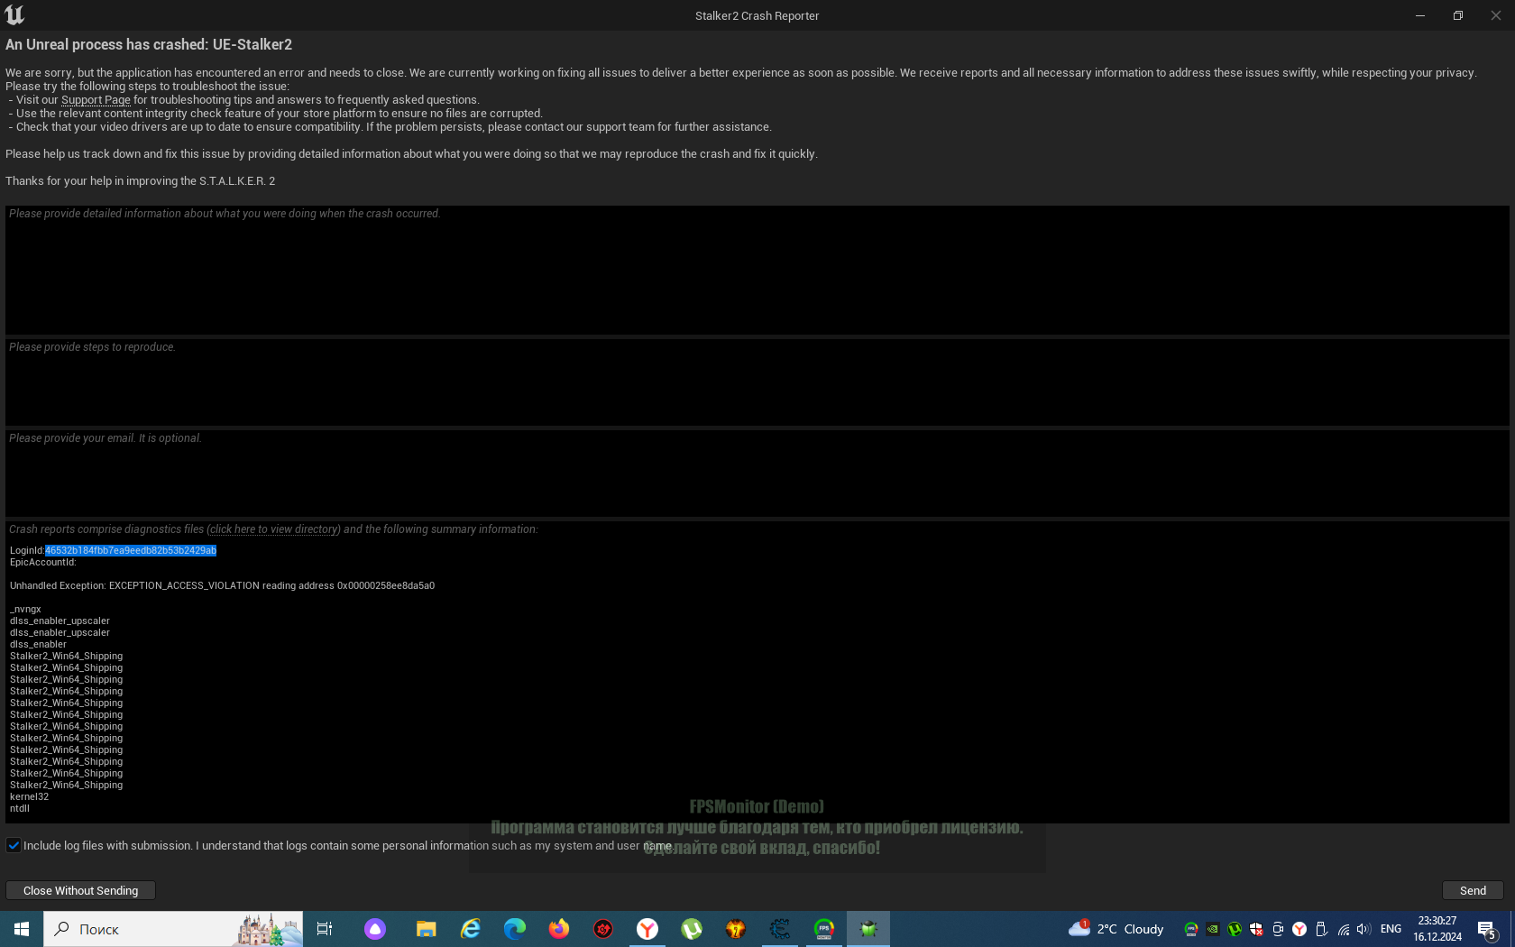
Task: Focus the steps to reproduce field
Action: tap(757, 382)
